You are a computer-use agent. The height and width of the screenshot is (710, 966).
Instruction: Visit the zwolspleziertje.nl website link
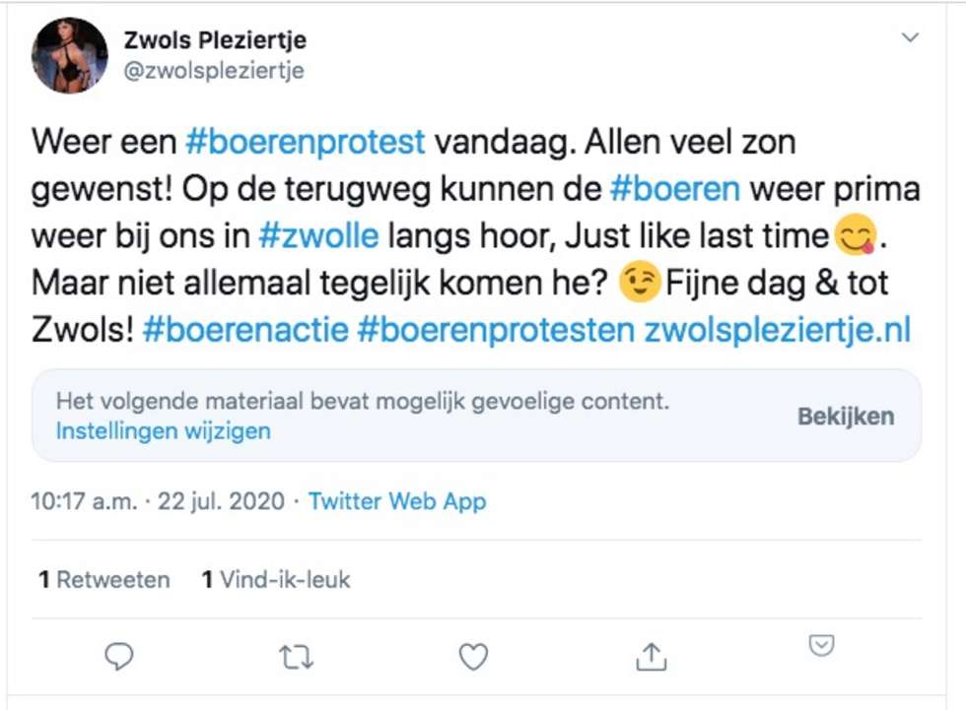778,331
